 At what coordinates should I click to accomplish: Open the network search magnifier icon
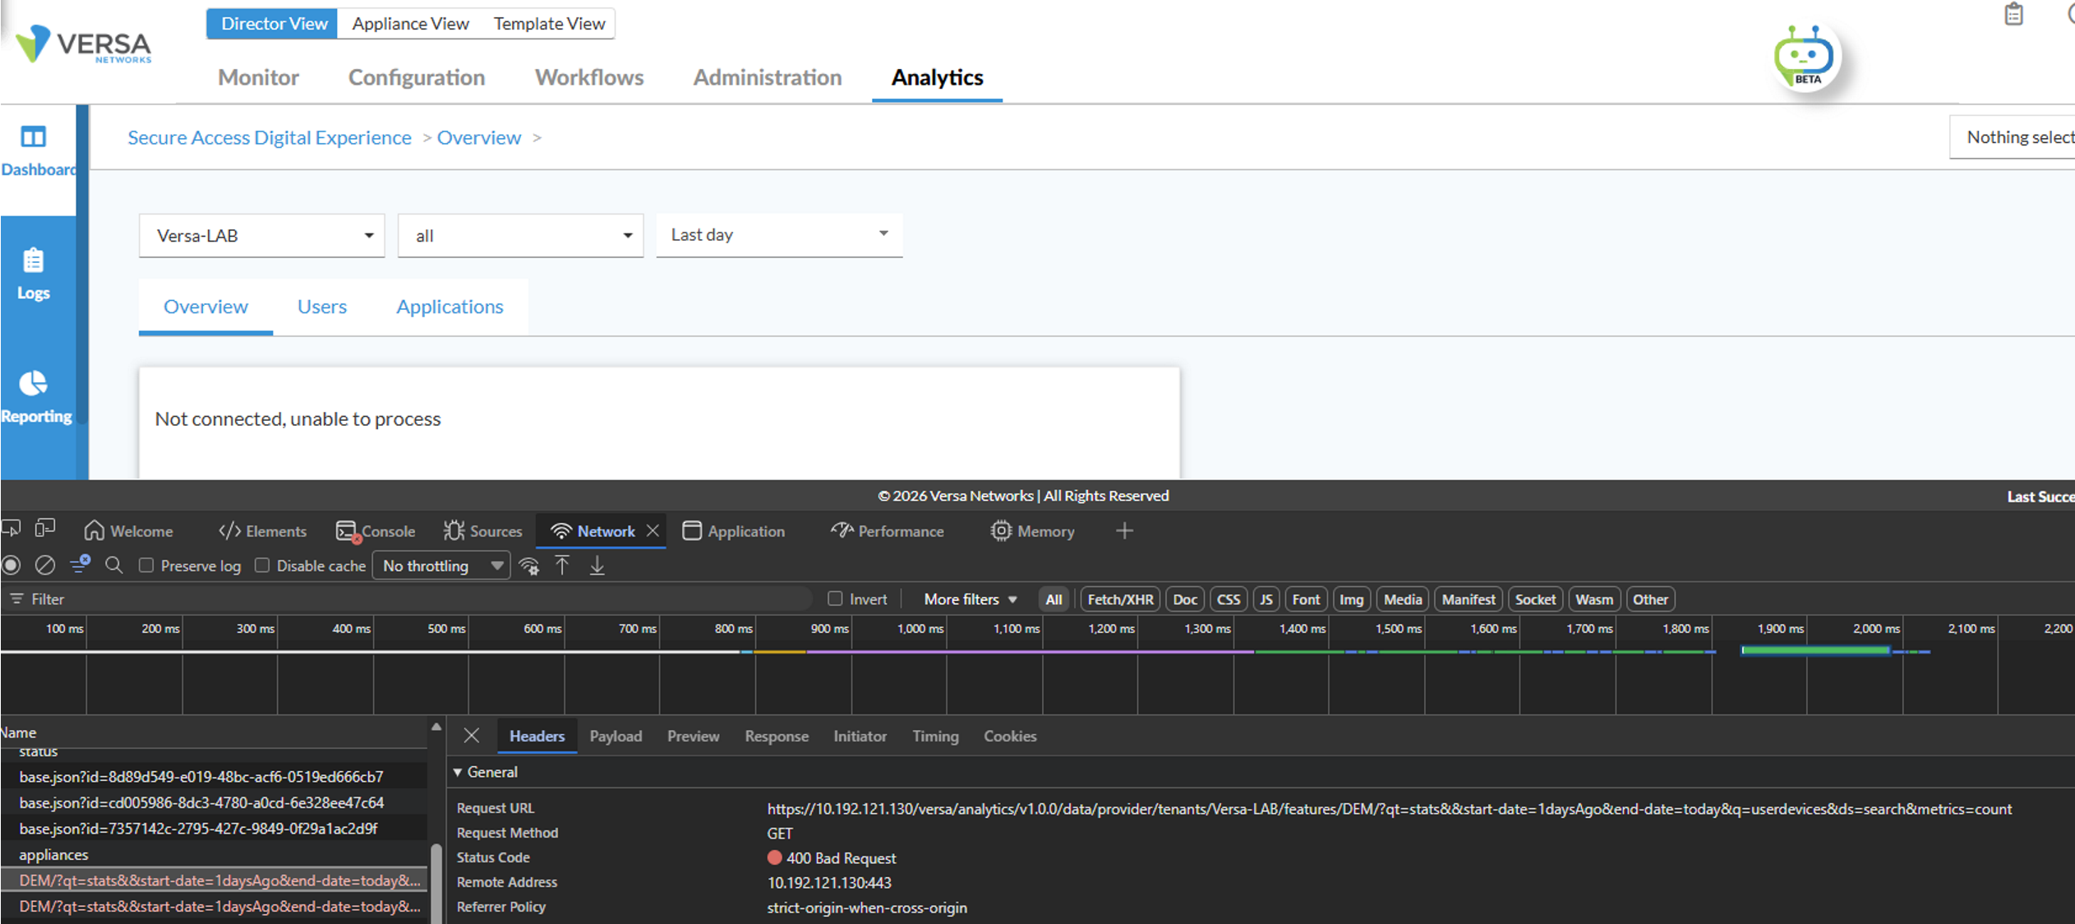[x=114, y=566]
